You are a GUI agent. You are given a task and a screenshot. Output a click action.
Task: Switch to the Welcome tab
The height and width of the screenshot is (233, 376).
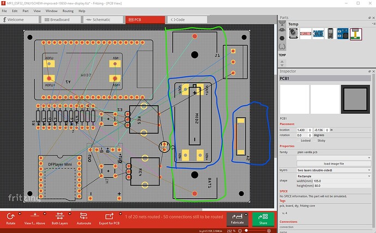coord(20,20)
